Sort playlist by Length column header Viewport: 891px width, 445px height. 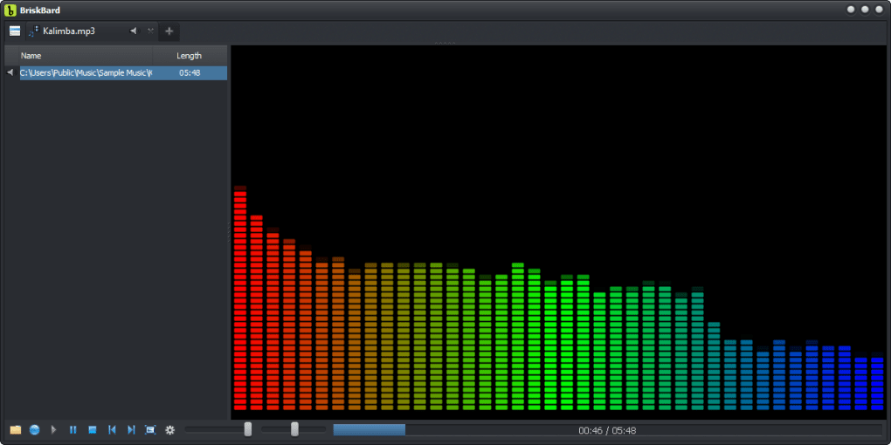point(189,56)
